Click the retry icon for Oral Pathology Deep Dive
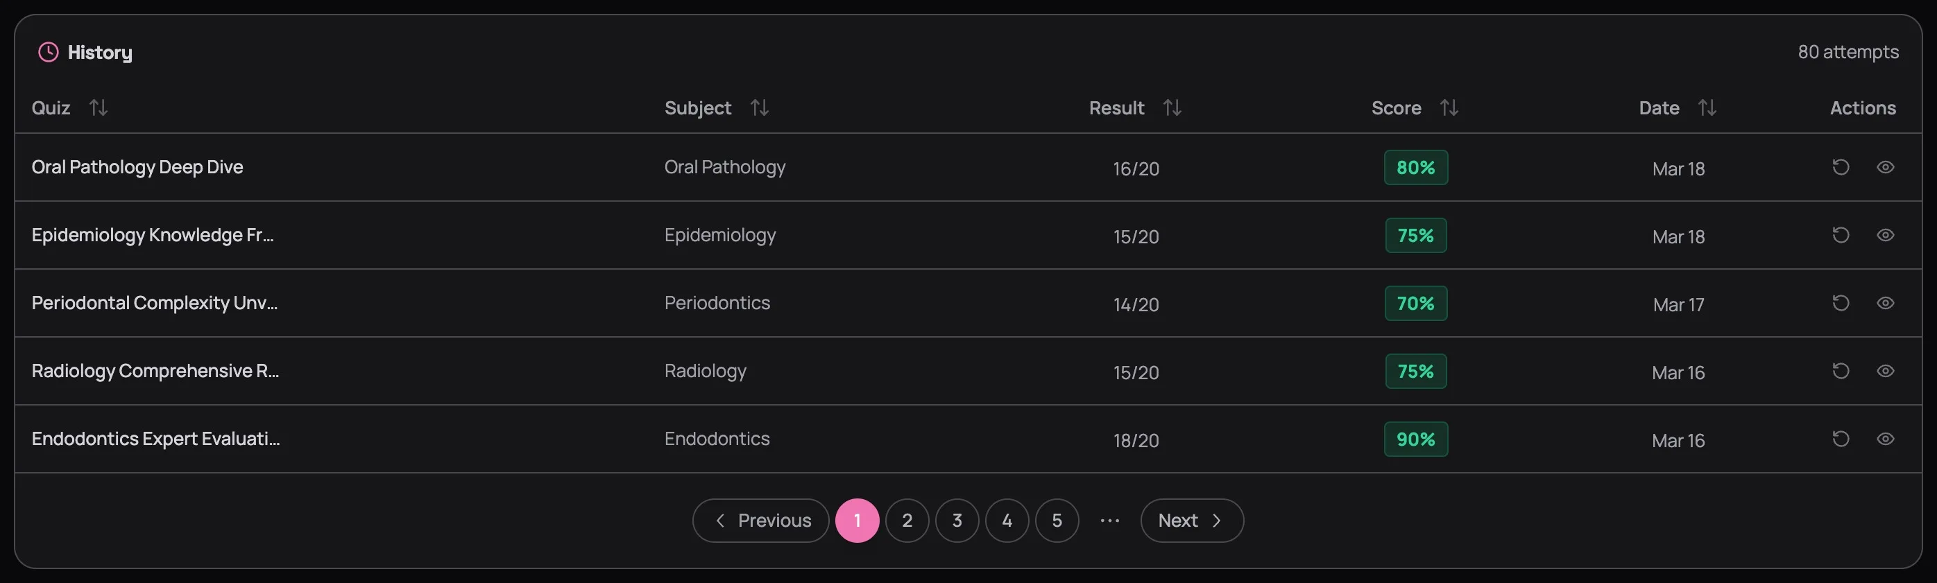This screenshot has width=1937, height=583. [1840, 167]
